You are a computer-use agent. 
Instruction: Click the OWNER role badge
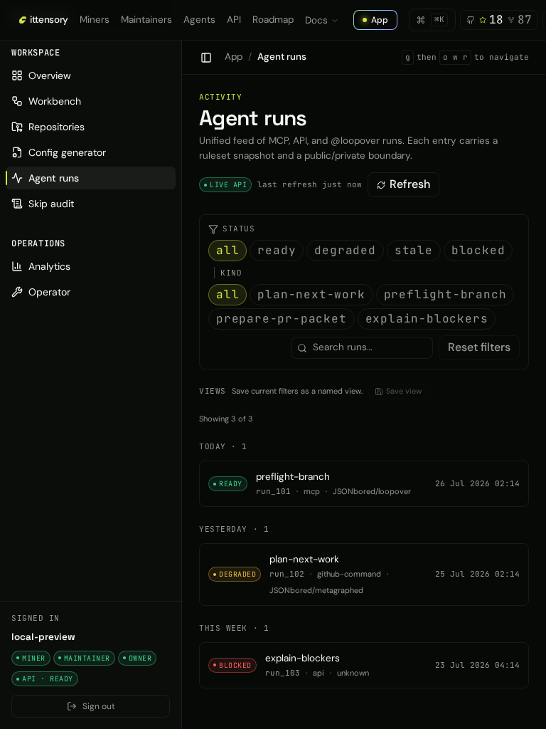(x=137, y=659)
